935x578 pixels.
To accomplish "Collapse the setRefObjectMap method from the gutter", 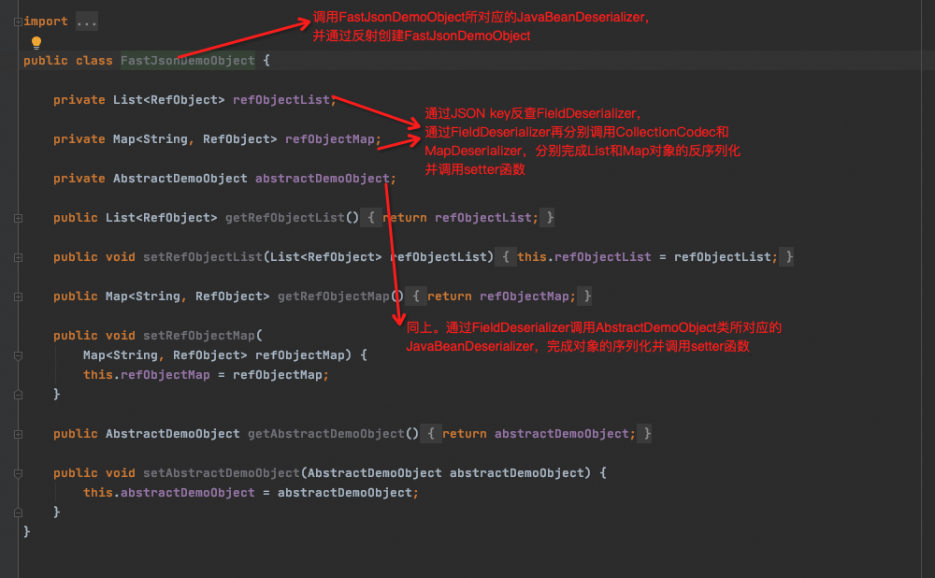I will coord(19,355).
